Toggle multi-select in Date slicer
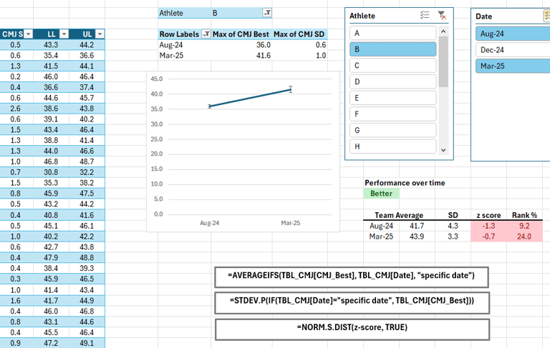Screen dimensions: 550x348 coord(547,16)
